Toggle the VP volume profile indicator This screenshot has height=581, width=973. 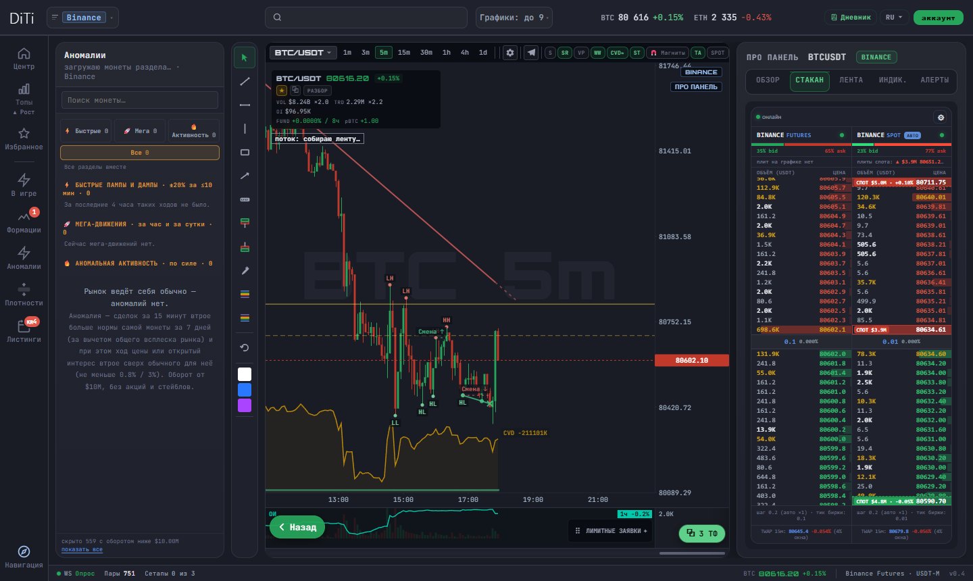[581, 53]
